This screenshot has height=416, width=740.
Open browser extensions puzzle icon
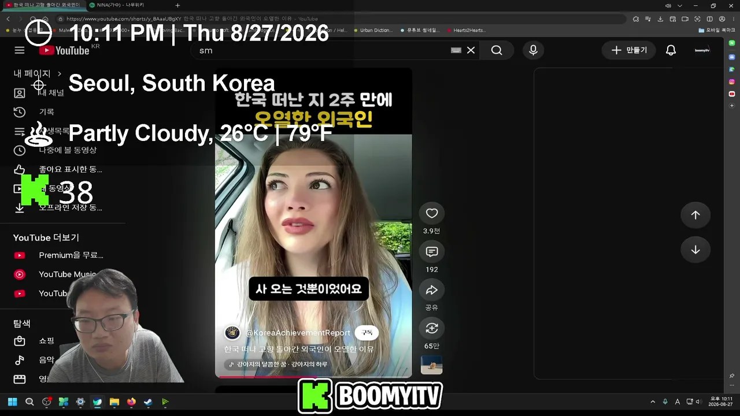(636, 18)
